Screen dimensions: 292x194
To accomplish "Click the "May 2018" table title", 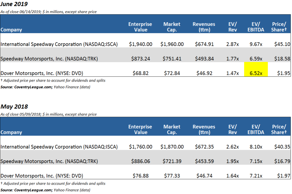I will tap(14, 107).
